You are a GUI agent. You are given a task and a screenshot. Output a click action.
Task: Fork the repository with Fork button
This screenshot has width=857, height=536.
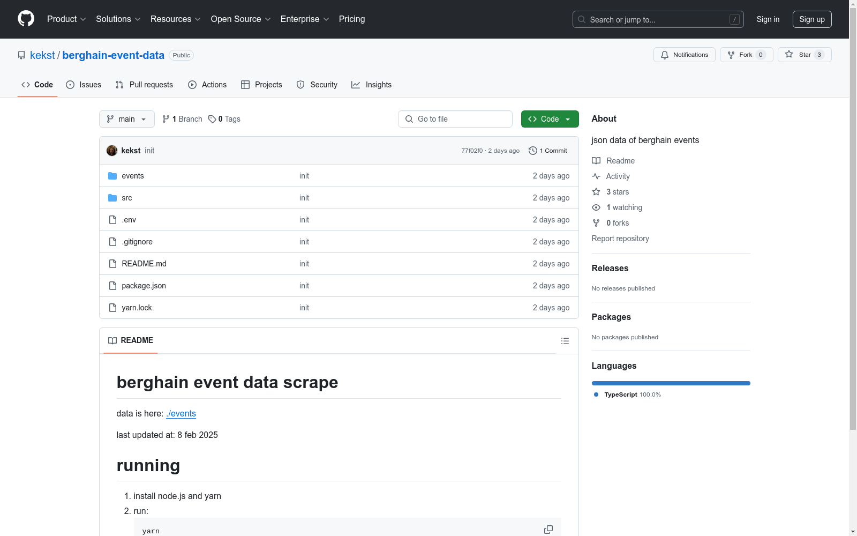point(747,55)
